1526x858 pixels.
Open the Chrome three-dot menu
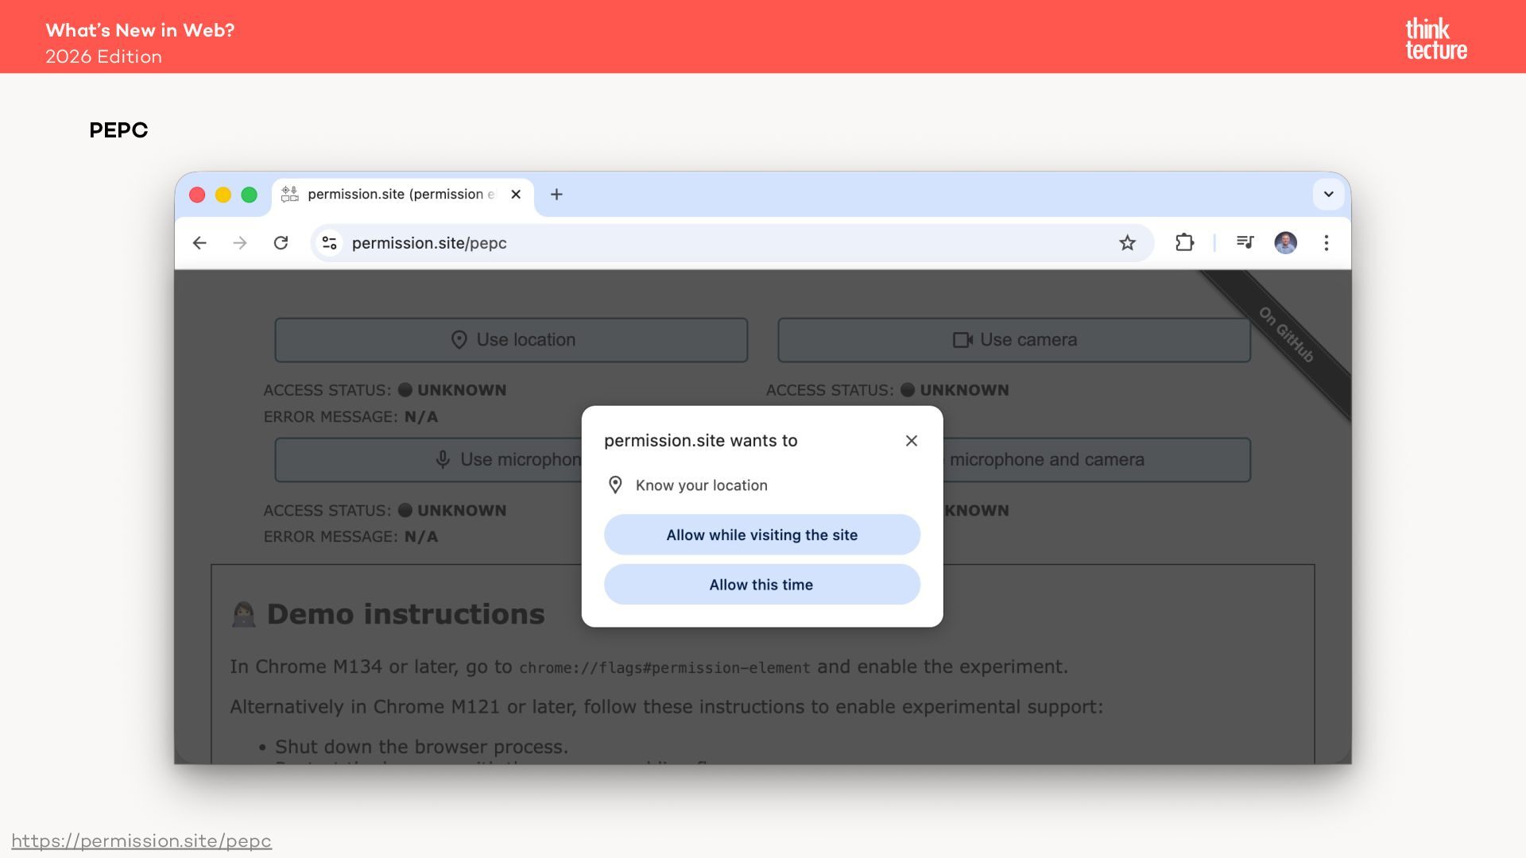1326,243
